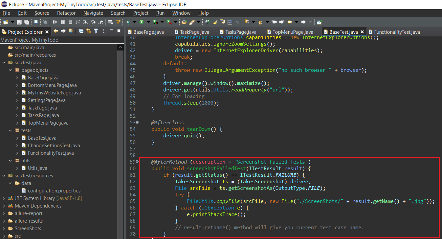Close the BaseTest.java editor tab
Image resolution: width=442 pixels, height=239 pixels.
tap(362, 32)
